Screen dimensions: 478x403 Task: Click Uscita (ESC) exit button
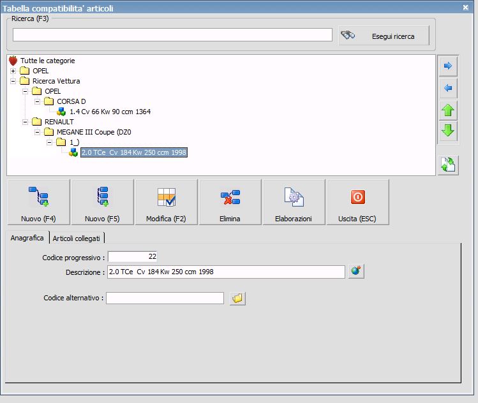[357, 202]
